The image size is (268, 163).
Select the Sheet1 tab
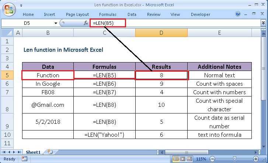33,152
